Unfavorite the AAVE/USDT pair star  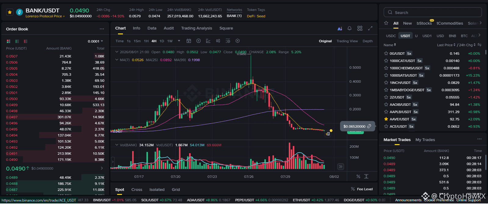click(x=386, y=119)
